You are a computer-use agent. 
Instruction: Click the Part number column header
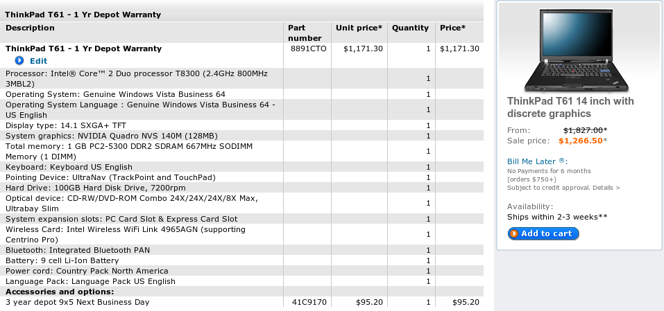click(305, 33)
